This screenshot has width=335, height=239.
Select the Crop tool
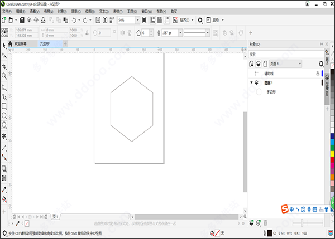point(4,66)
